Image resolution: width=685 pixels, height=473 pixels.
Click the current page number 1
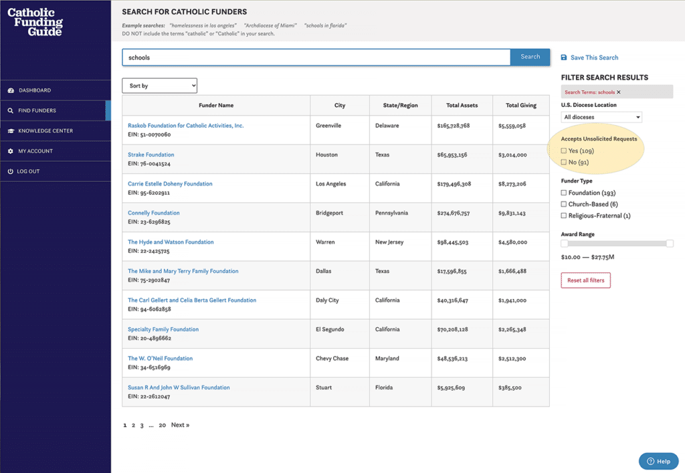[125, 425]
